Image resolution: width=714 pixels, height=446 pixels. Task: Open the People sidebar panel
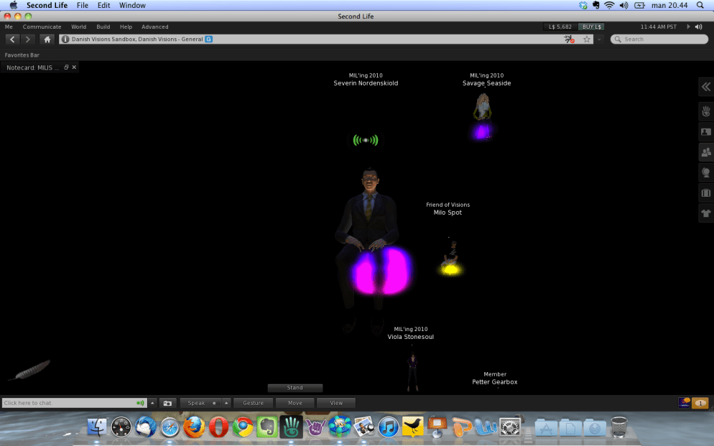(705, 152)
